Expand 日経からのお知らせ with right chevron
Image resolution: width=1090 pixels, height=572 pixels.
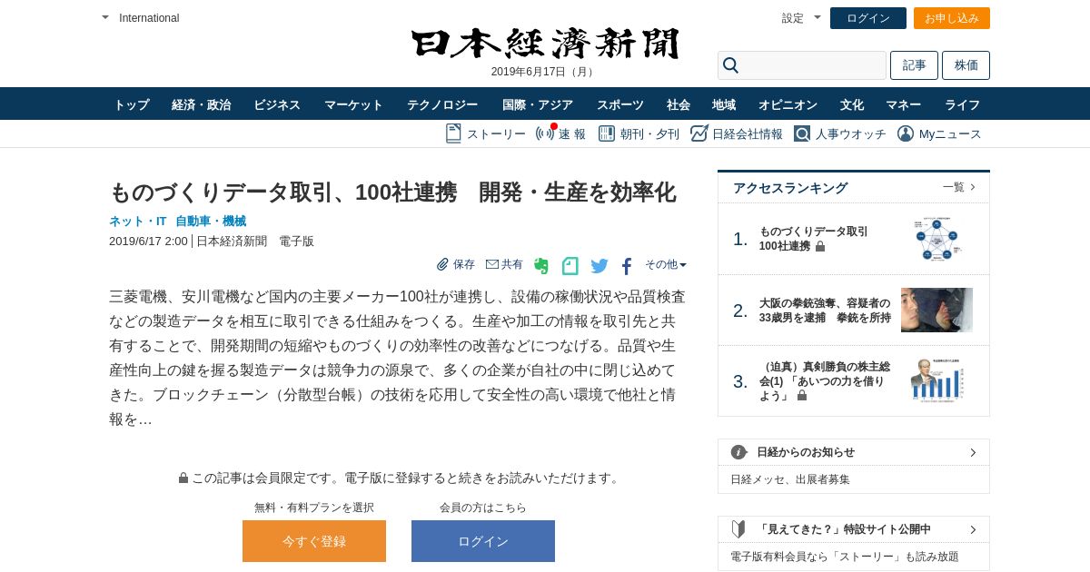973,452
